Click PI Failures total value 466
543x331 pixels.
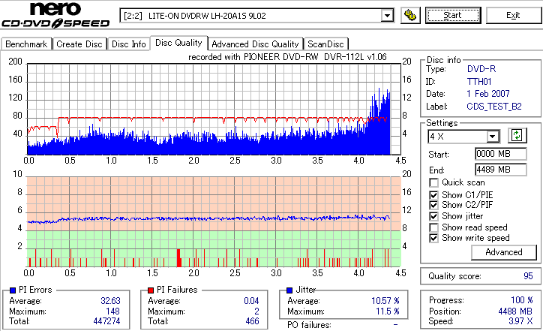(253, 321)
